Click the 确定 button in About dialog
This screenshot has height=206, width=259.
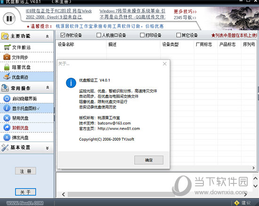[149, 160]
